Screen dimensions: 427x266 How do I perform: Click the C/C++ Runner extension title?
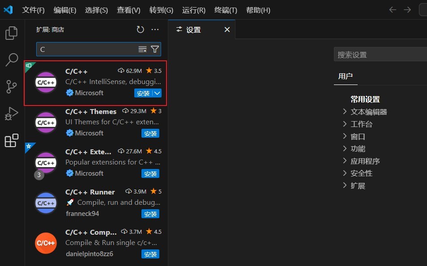pyautogui.click(x=90, y=192)
